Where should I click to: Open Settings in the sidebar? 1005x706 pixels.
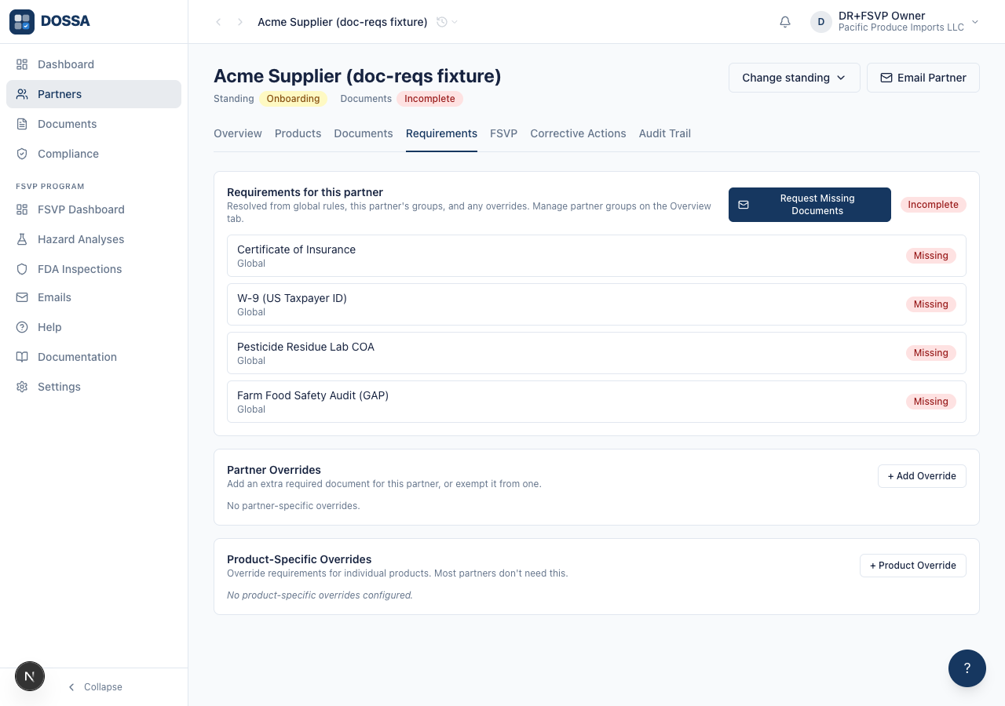(93, 387)
